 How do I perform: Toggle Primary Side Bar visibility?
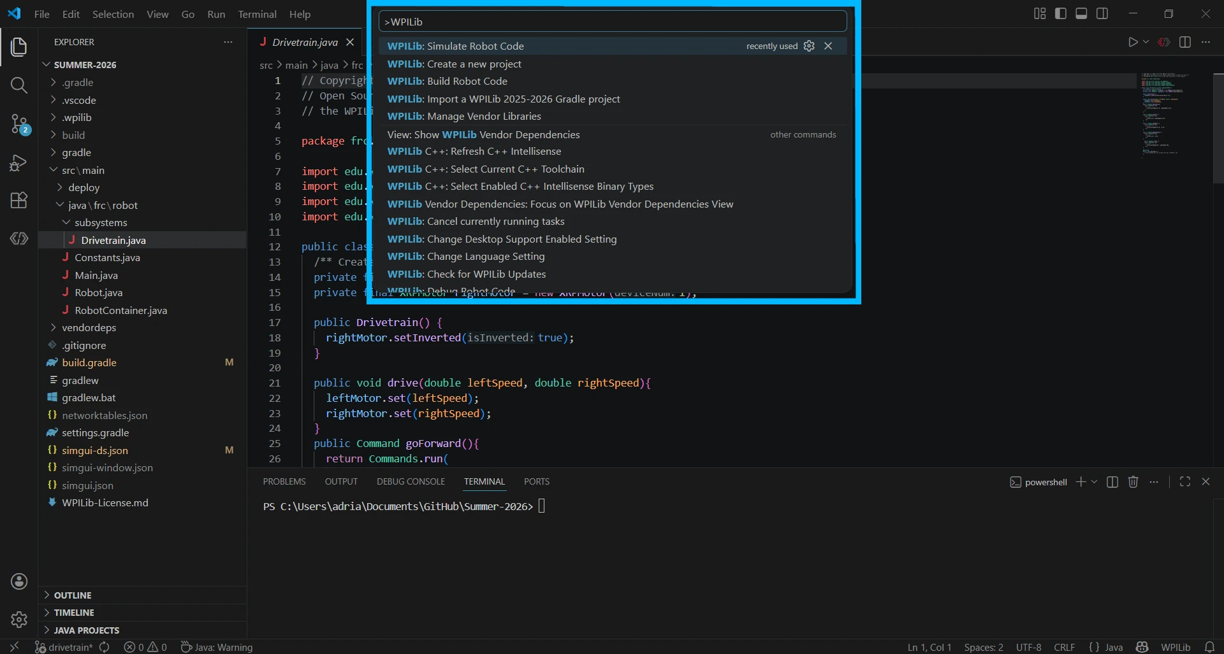(x=1061, y=13)
